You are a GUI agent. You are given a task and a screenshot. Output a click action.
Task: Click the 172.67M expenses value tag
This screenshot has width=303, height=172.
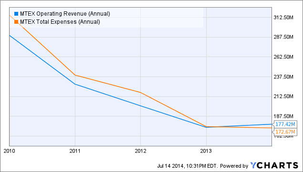click(x=285, y=132)
